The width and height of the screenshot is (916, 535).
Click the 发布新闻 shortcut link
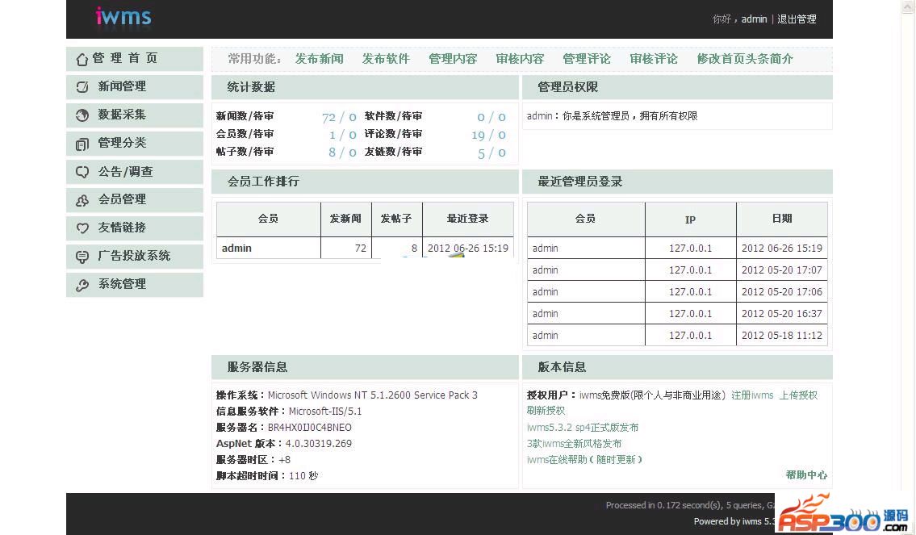(319, 59)
